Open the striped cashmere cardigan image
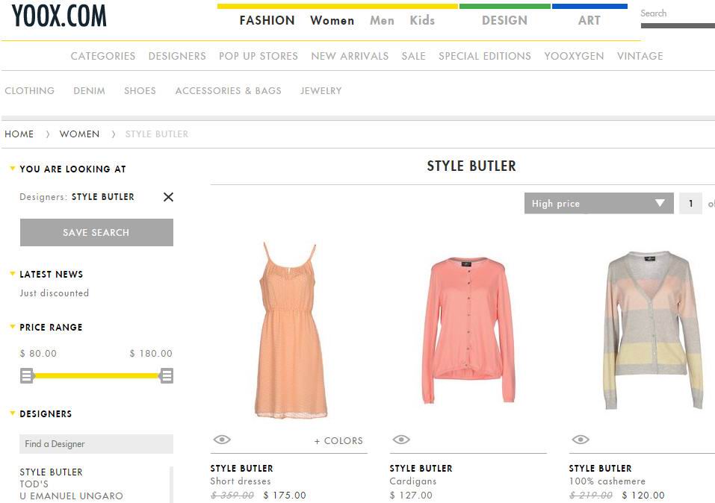Image resolution: width=715 pixels, height=503 pixels. click(653, 329)
